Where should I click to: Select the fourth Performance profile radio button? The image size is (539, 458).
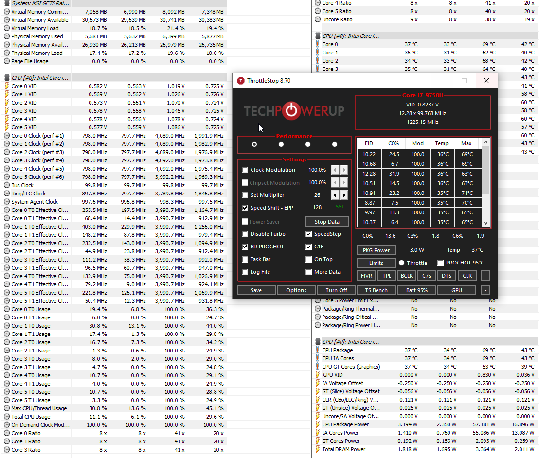(x=335, y=144)
